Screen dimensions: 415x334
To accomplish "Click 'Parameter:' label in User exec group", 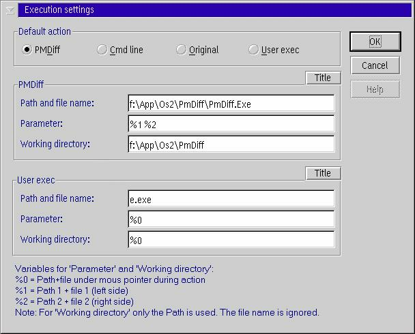I will [42, 219].
